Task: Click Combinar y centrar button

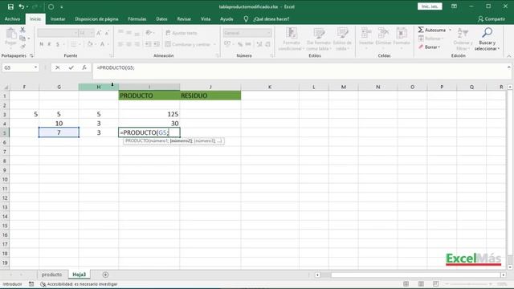Action: click(x=188, y=44)
